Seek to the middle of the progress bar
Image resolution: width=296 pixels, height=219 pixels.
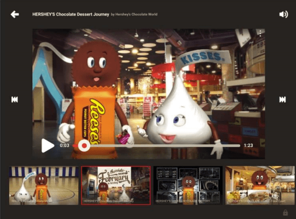[x=156, y=146]
